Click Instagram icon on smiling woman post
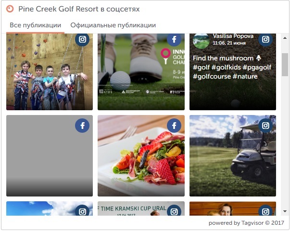This screenshot has width=290, height=231. [265, 210]
